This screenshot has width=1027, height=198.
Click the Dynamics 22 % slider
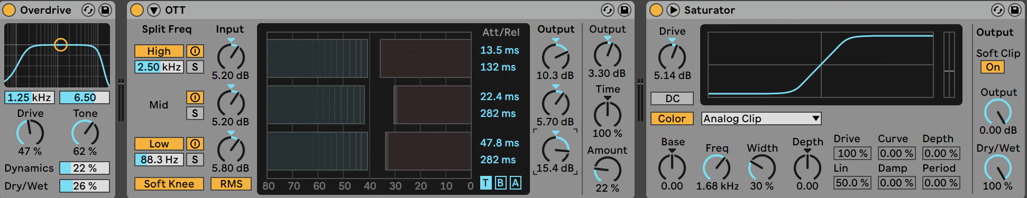coord(85,168)
